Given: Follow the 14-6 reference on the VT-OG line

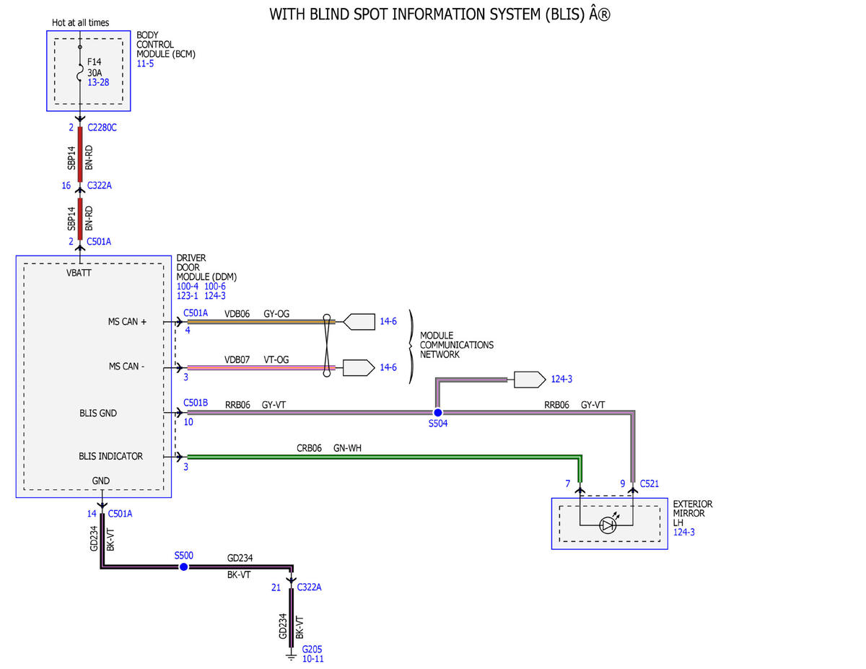Looking at the screenshot, I should (388, 367).
